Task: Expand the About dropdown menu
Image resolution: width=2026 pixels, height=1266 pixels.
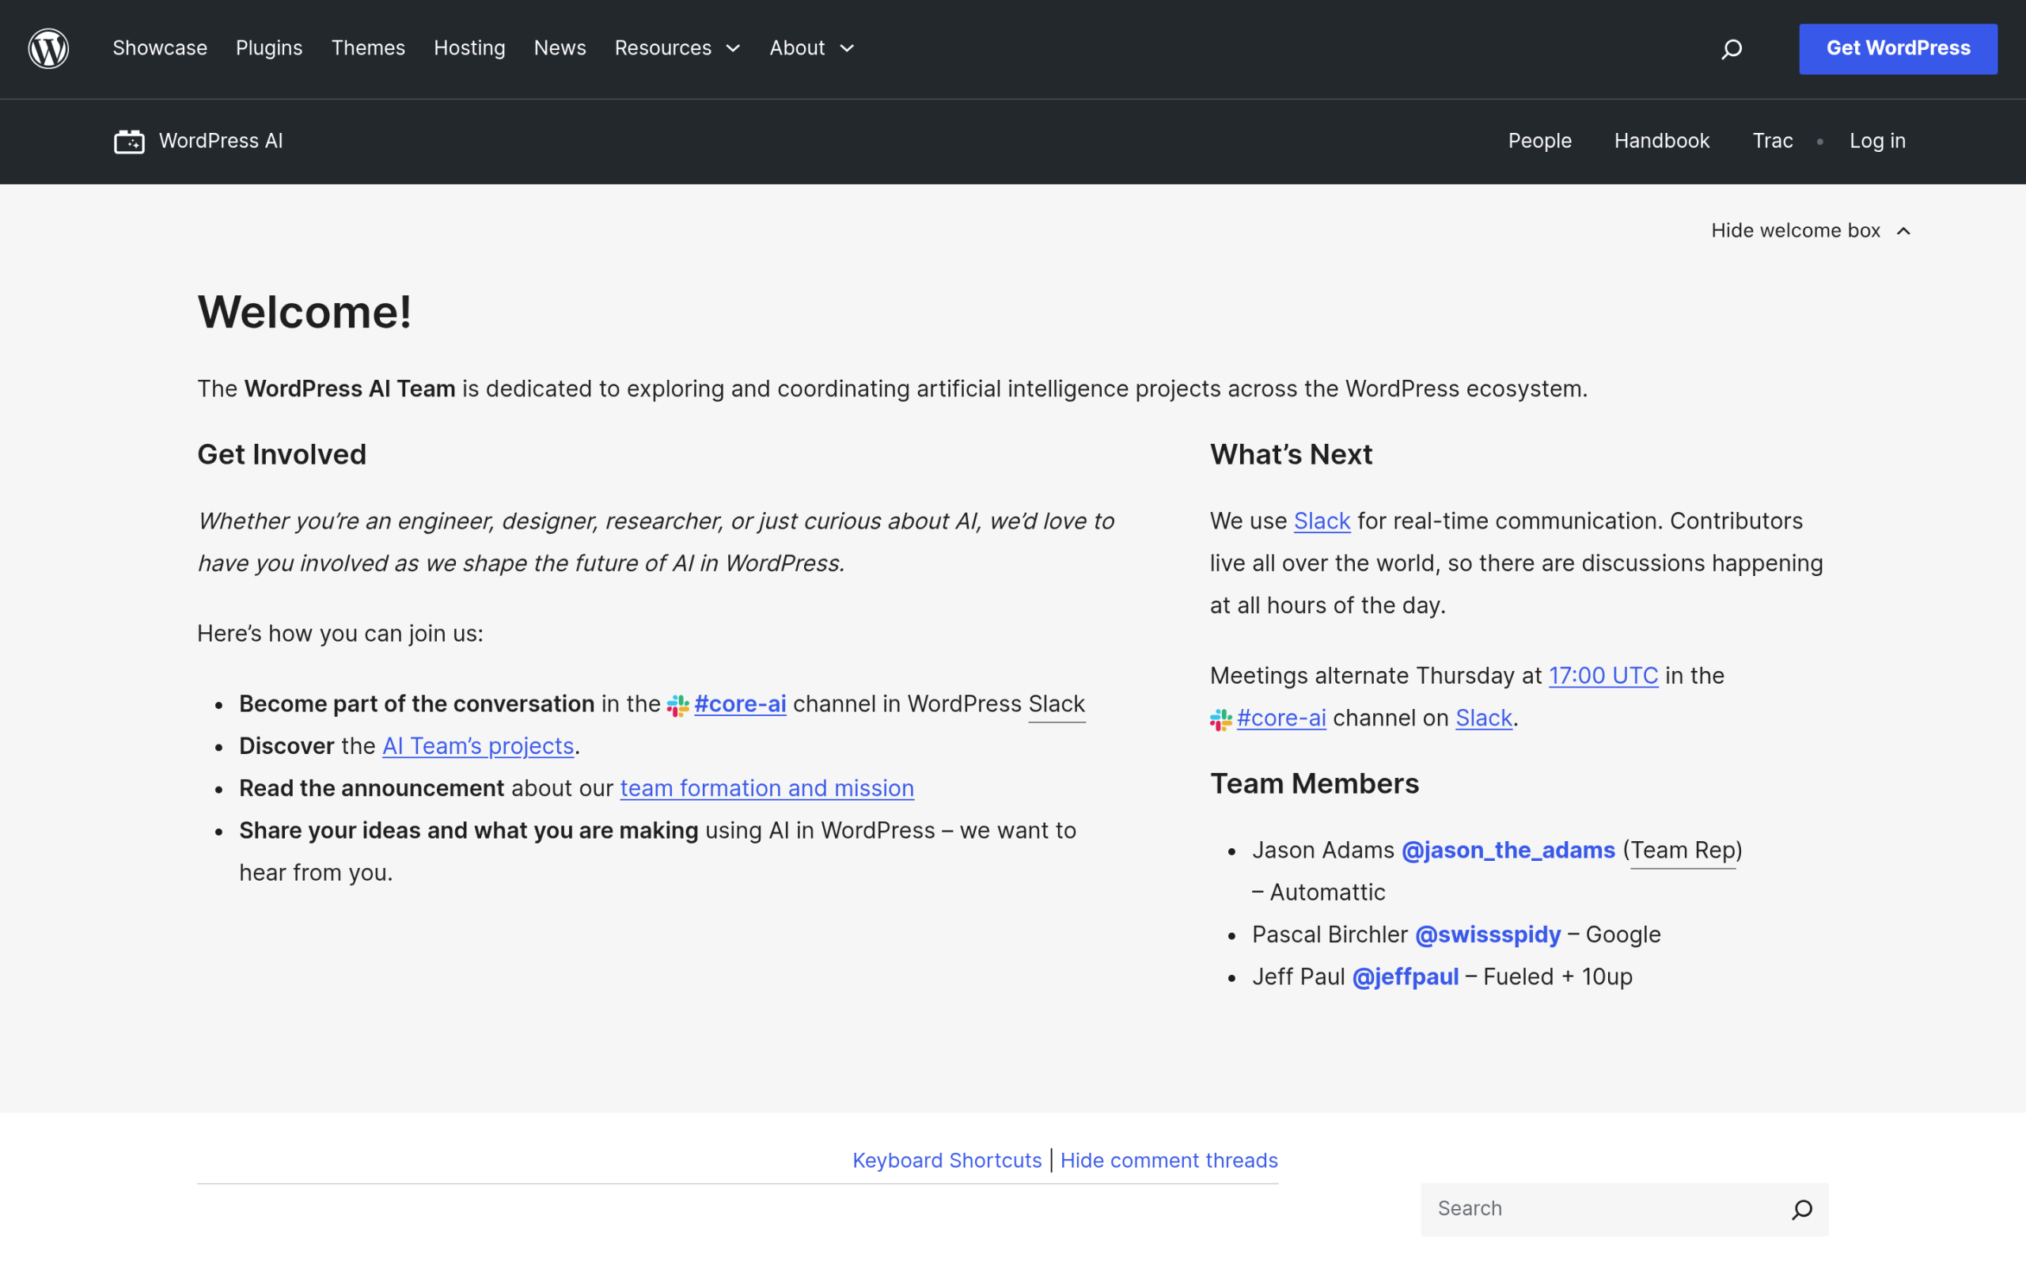Action: pos(811,48)
